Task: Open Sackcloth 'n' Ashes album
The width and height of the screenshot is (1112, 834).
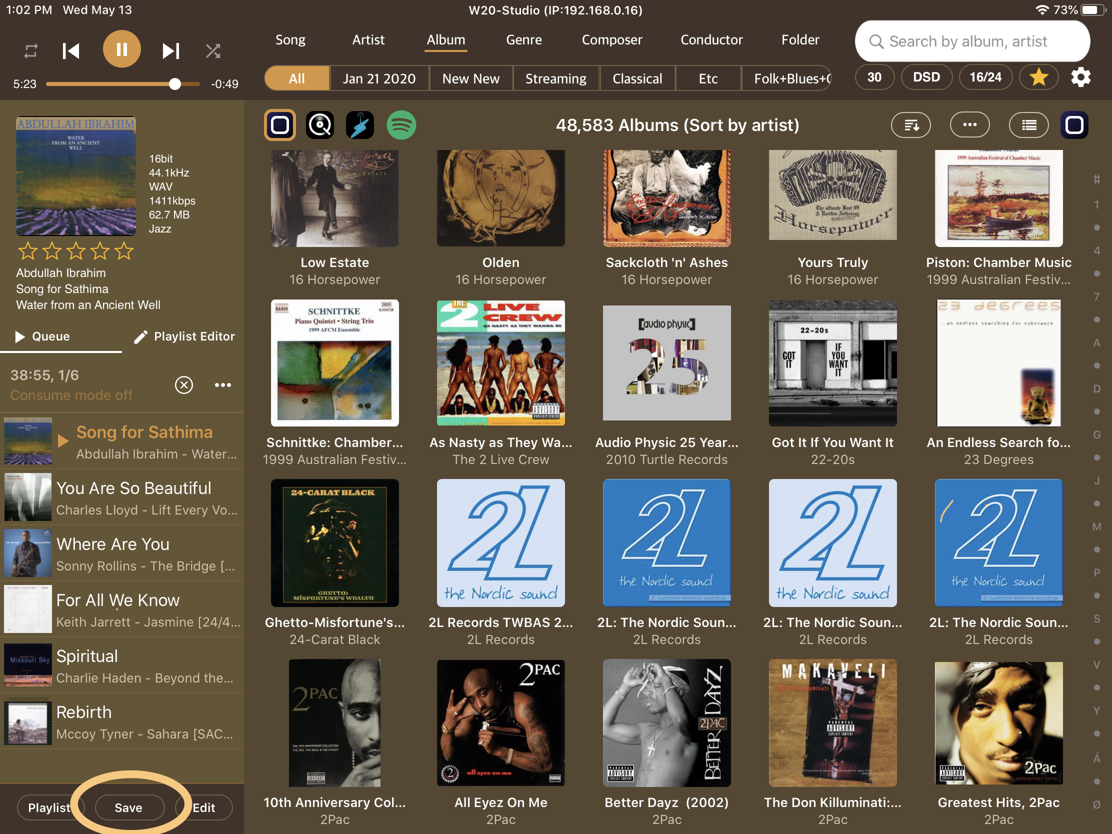Action: tap(666, 198)
